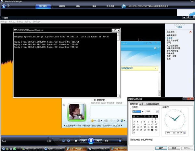Expand the background picker dropdown arrow
This screenshot has height=151, width=195.
pos(124,120)
